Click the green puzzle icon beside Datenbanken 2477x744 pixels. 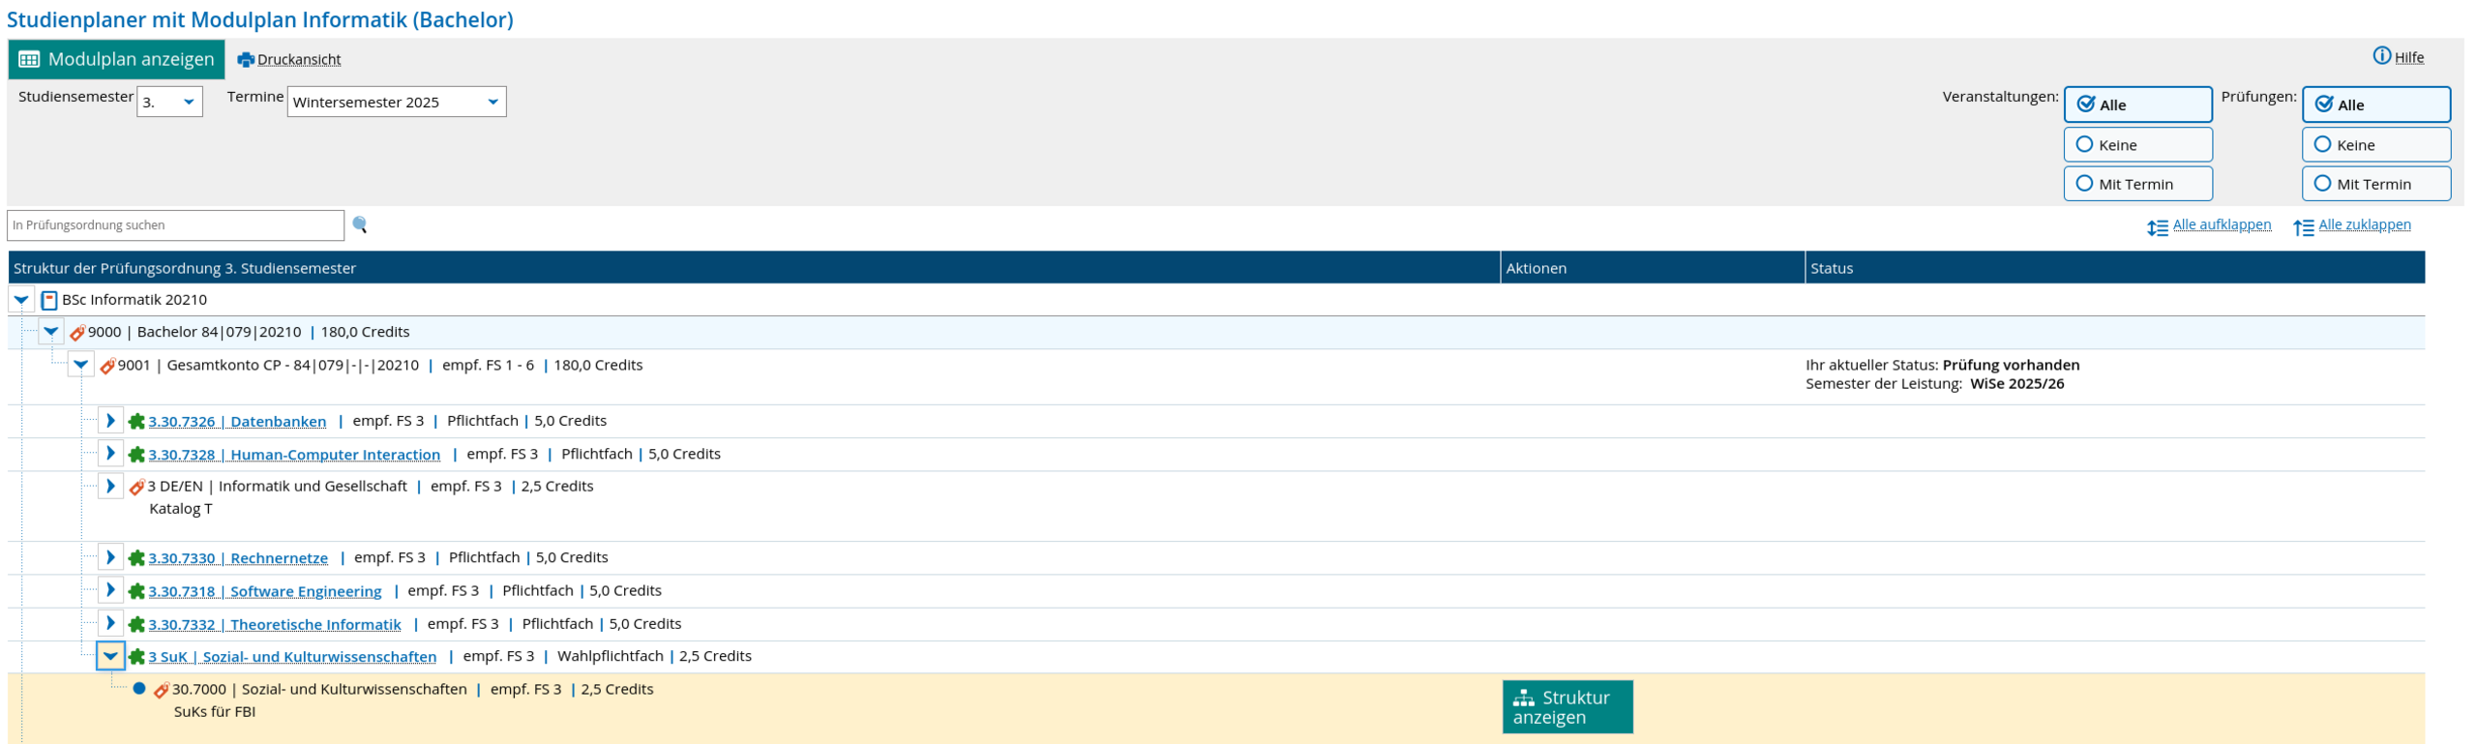click(x=136, y=421)
